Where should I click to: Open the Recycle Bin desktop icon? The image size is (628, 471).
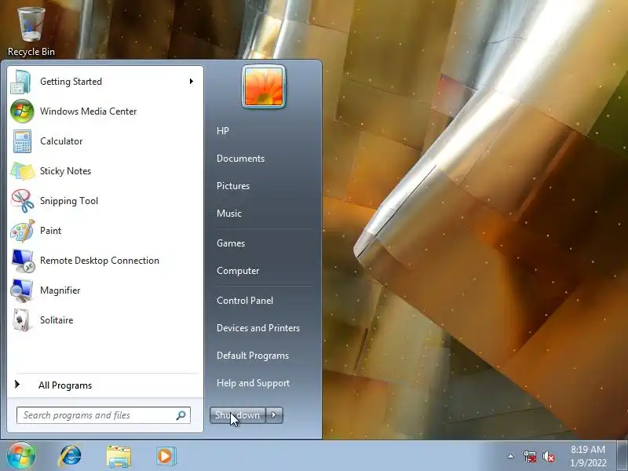[x=31, y=31]
